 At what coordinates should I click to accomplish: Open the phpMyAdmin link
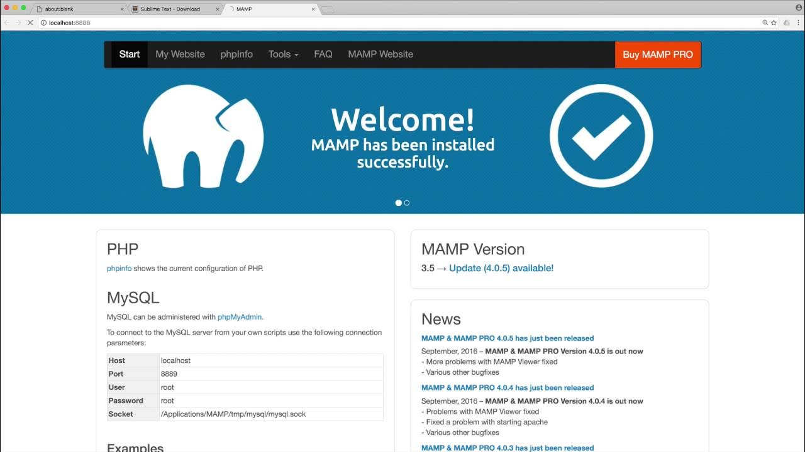[240, 317]
